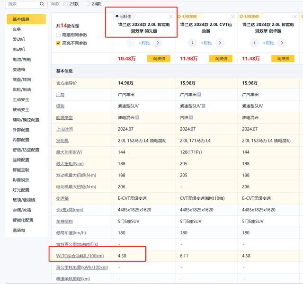Open 座椅配置 section

21,160
